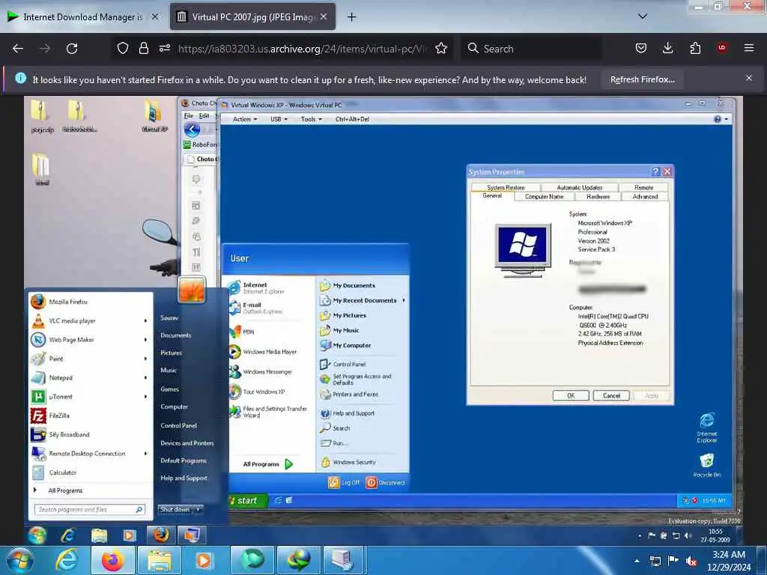
Task: Open My Computer in XP start menu
Action: tap(352, 345)
